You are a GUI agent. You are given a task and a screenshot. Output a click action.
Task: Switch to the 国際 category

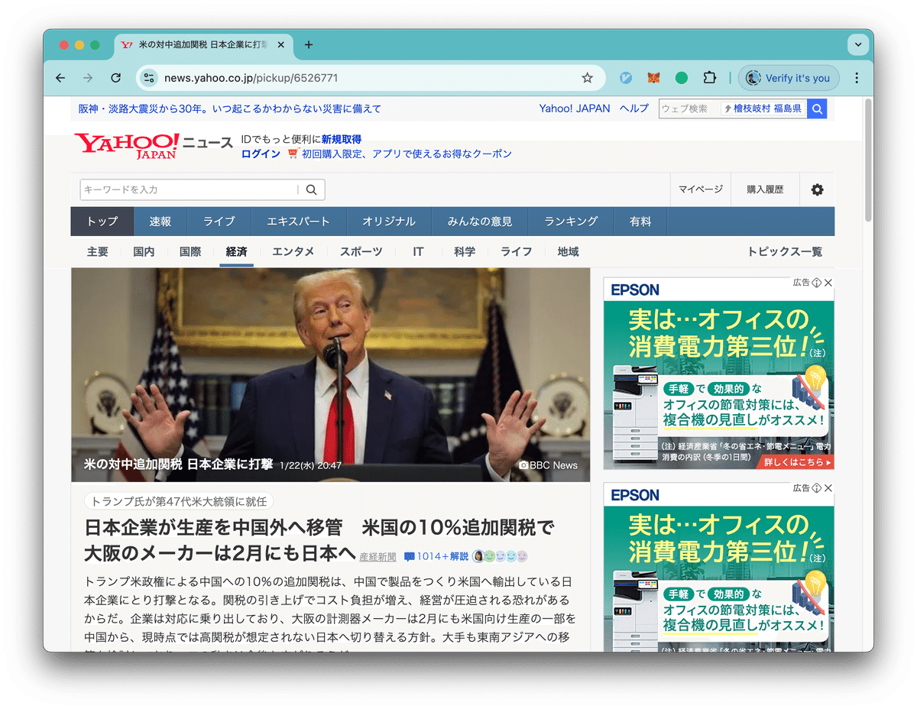(x=190, y=251)
